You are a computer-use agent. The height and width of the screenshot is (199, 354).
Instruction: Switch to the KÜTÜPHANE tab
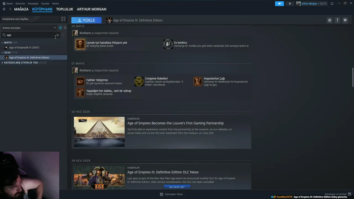coord(42,9)
